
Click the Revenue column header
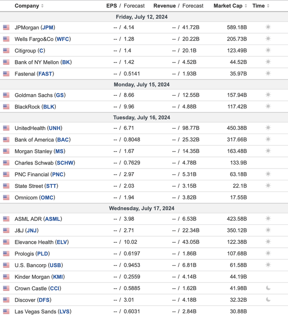click(164, 6)
